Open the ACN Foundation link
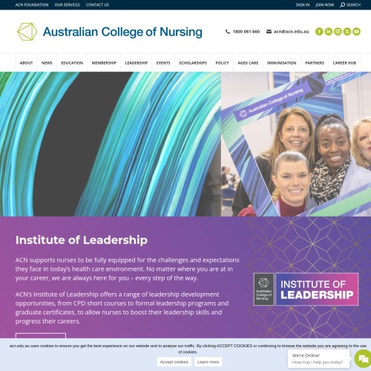The height and width of the screenshot is (371, 371). click(32, 4)
